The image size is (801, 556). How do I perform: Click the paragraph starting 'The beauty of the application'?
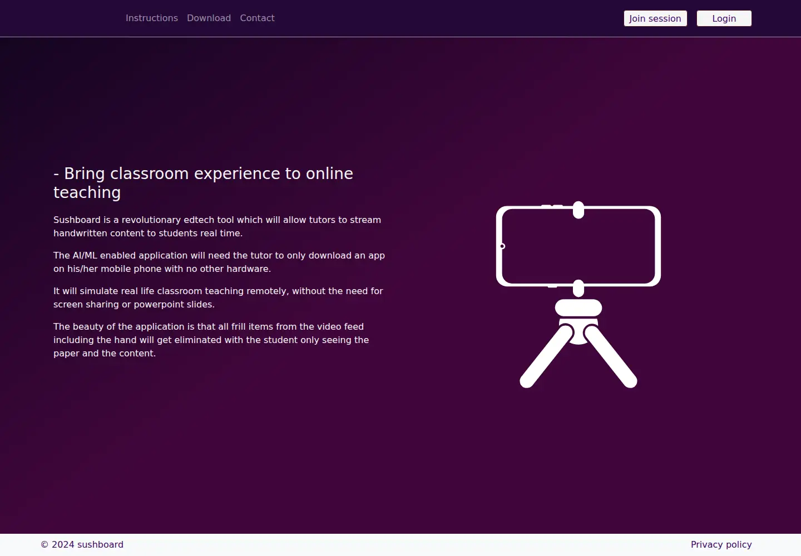click(211, 340)
